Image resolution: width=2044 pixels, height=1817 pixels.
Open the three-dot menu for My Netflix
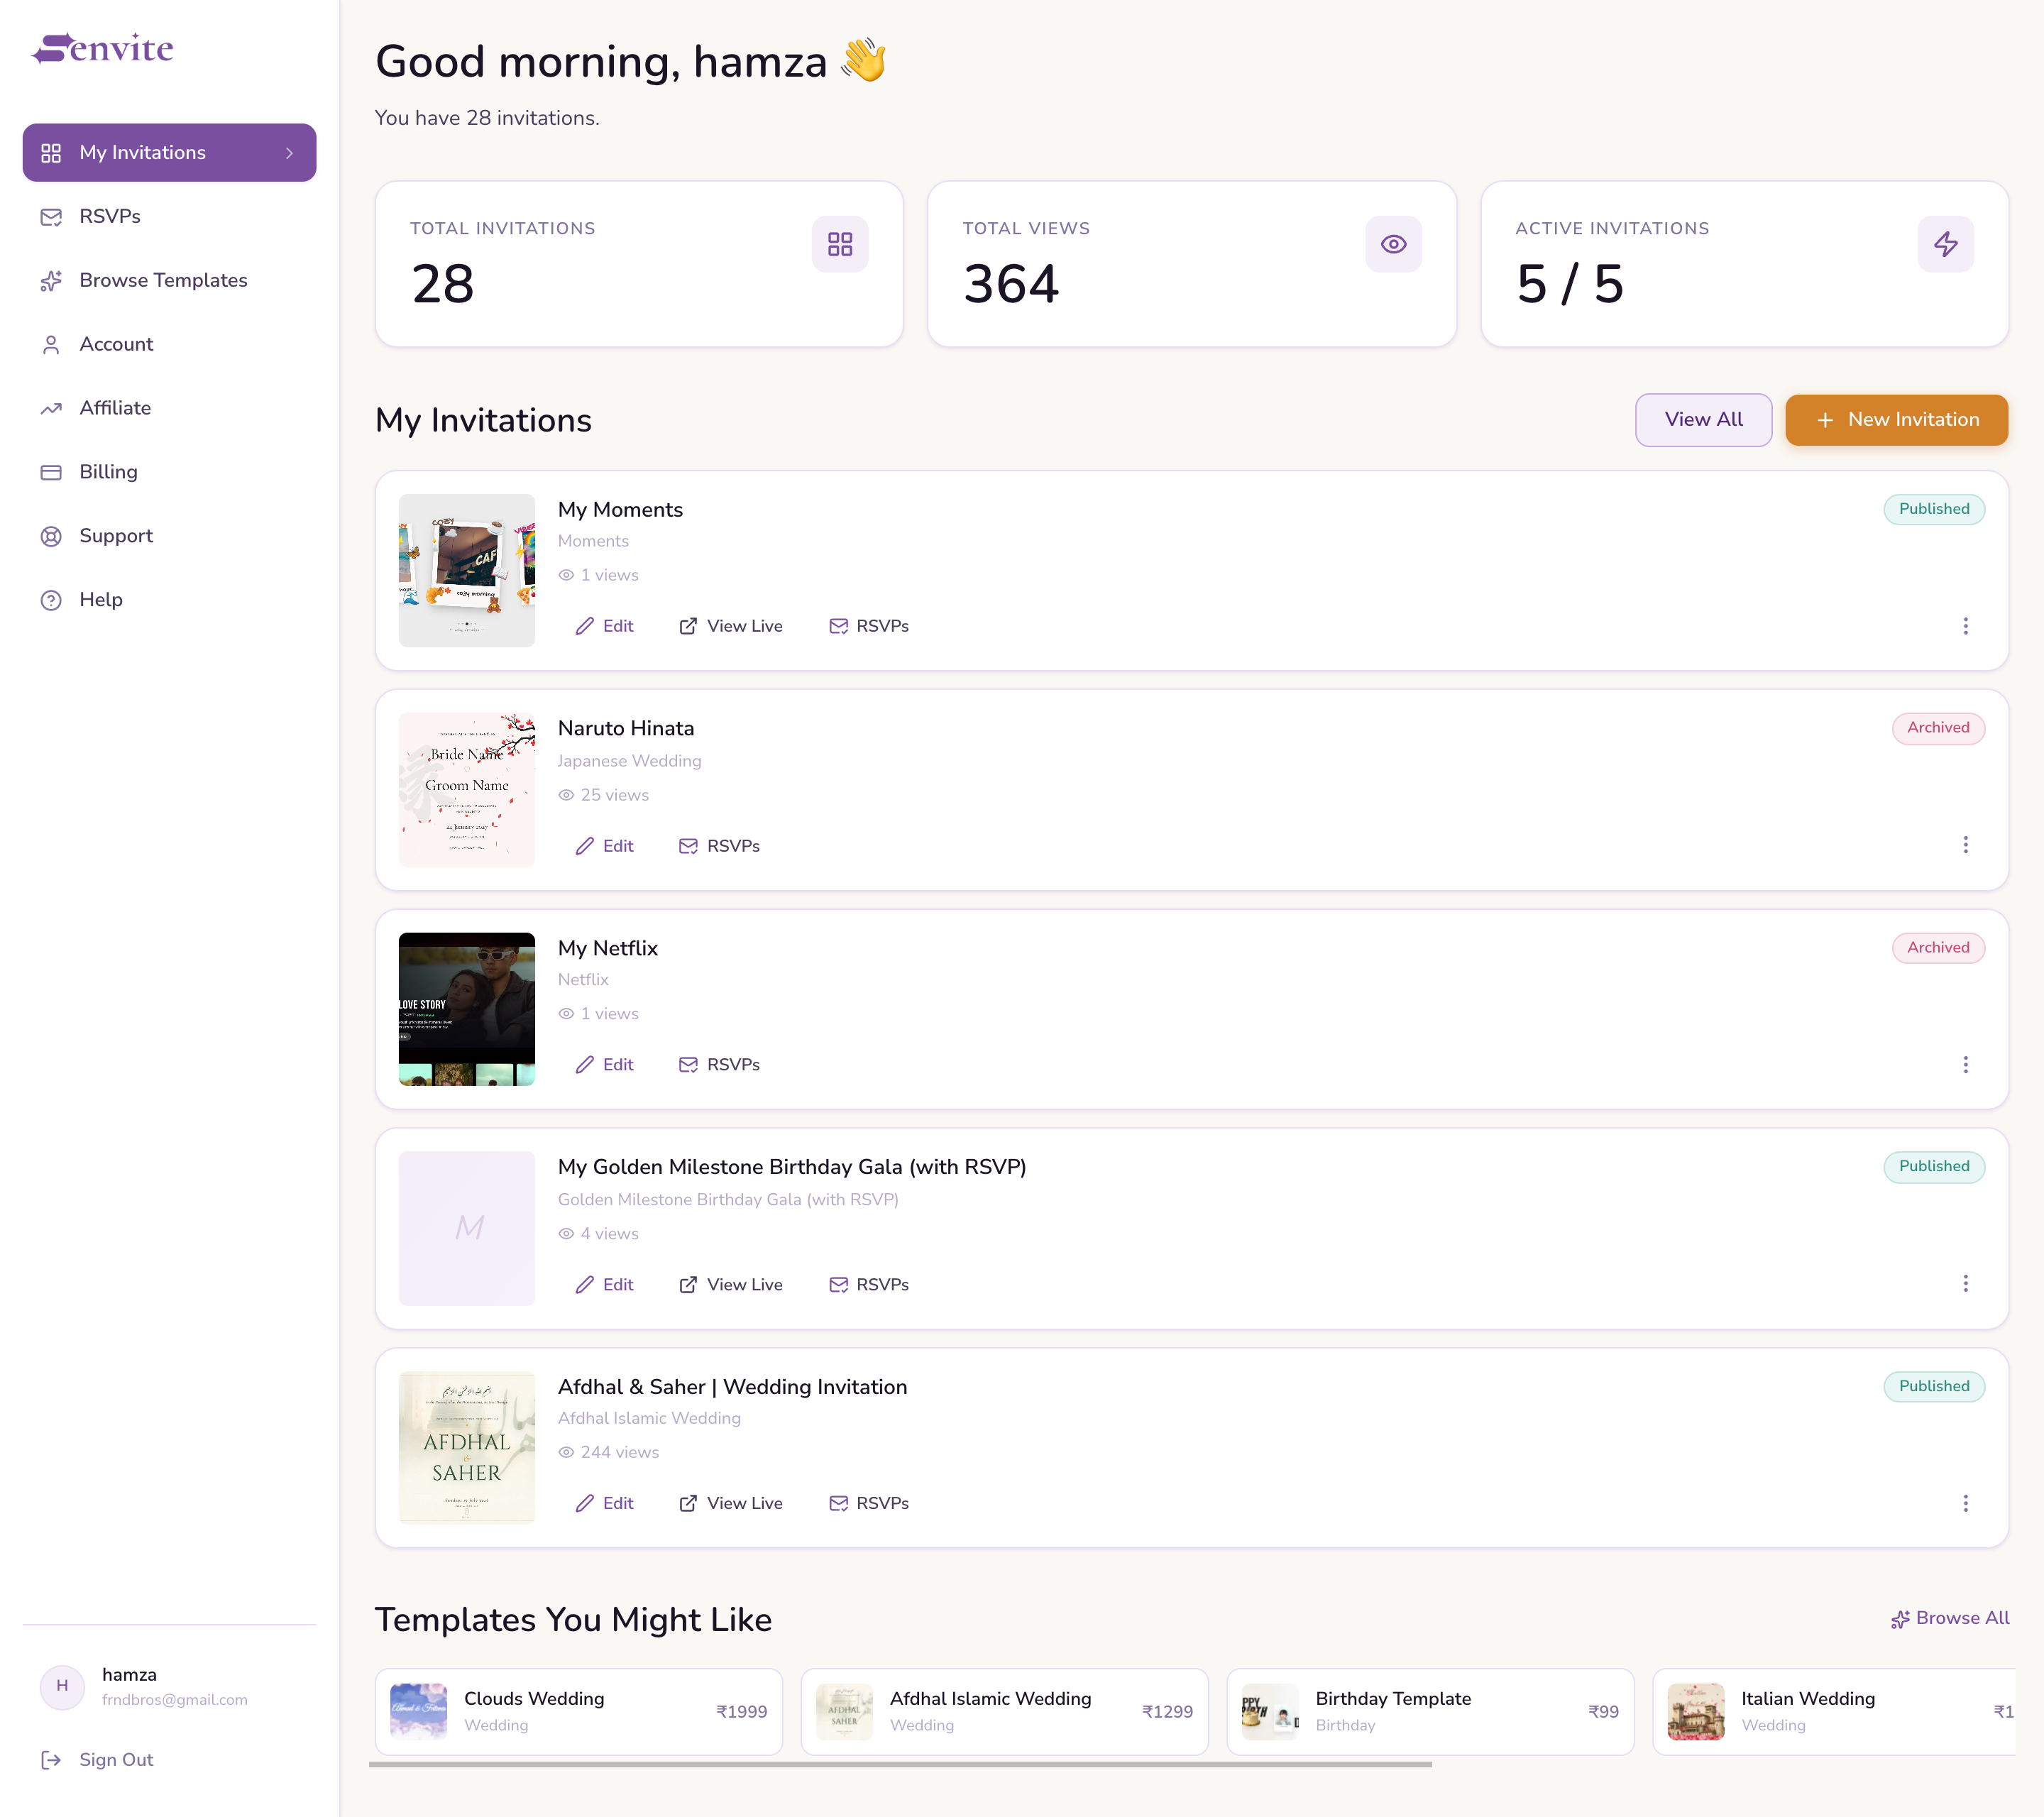[1965, 1065]
